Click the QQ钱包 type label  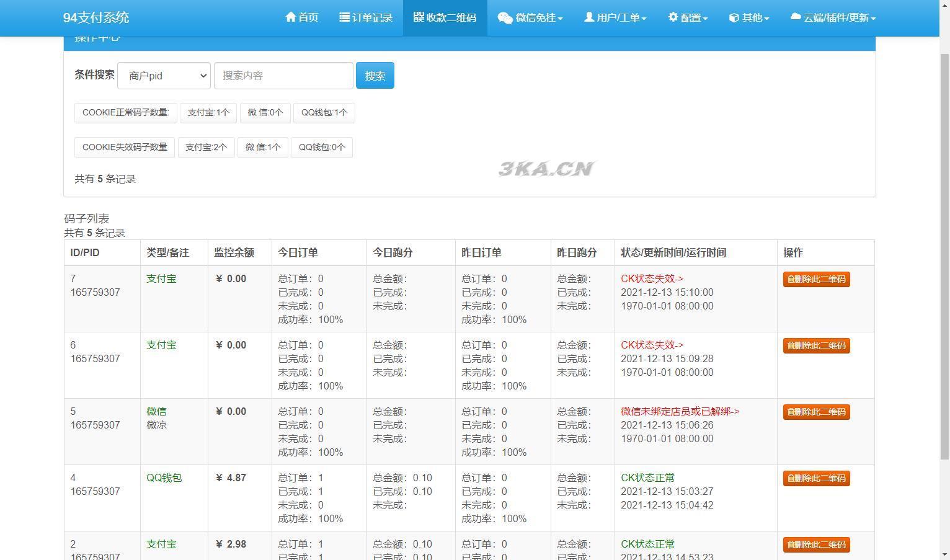pos(164,478)
